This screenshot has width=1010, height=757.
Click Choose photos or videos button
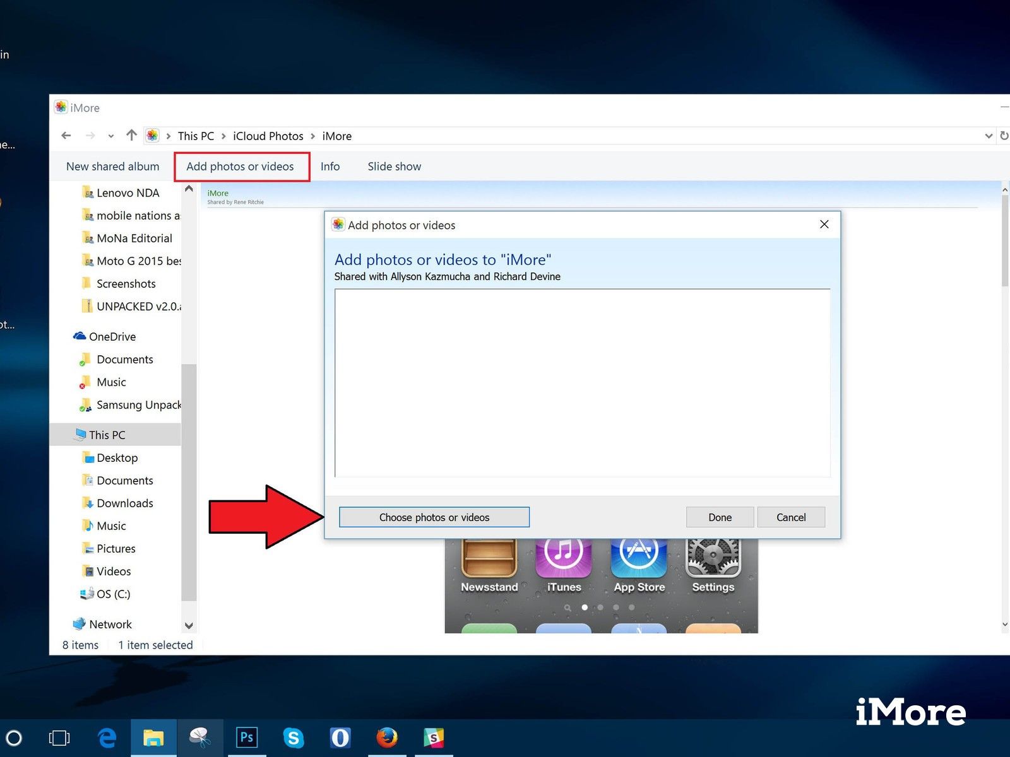coord(434,517)
